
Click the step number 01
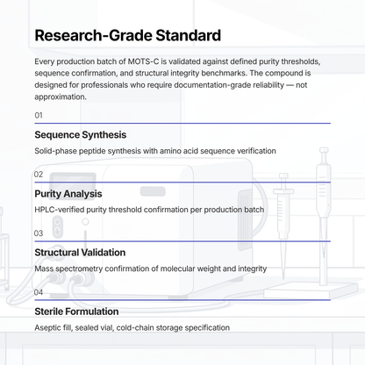click(x=39, y=115)
